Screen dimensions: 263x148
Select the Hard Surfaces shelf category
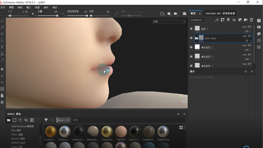click(23, 127)
